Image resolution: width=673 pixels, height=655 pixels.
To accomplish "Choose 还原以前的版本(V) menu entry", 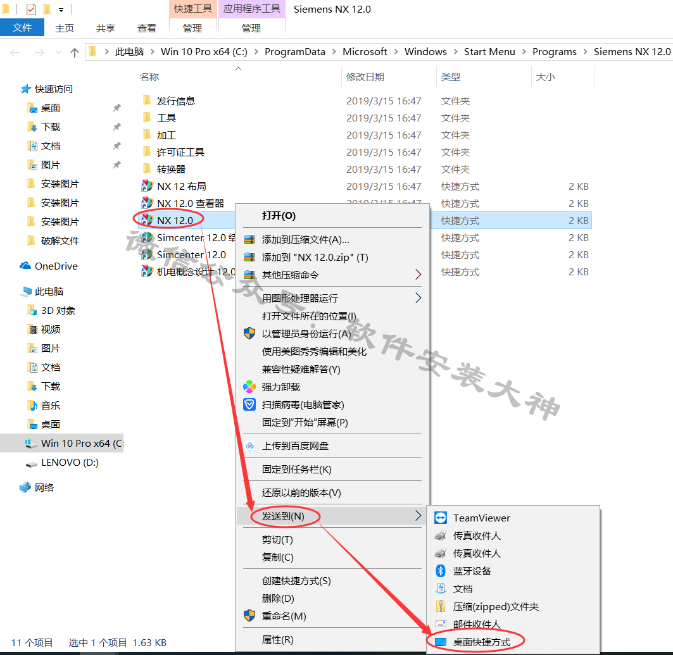I will coord(332,492).
